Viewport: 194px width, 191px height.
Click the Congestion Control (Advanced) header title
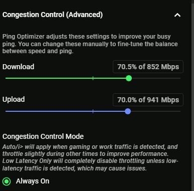(53, 15)
